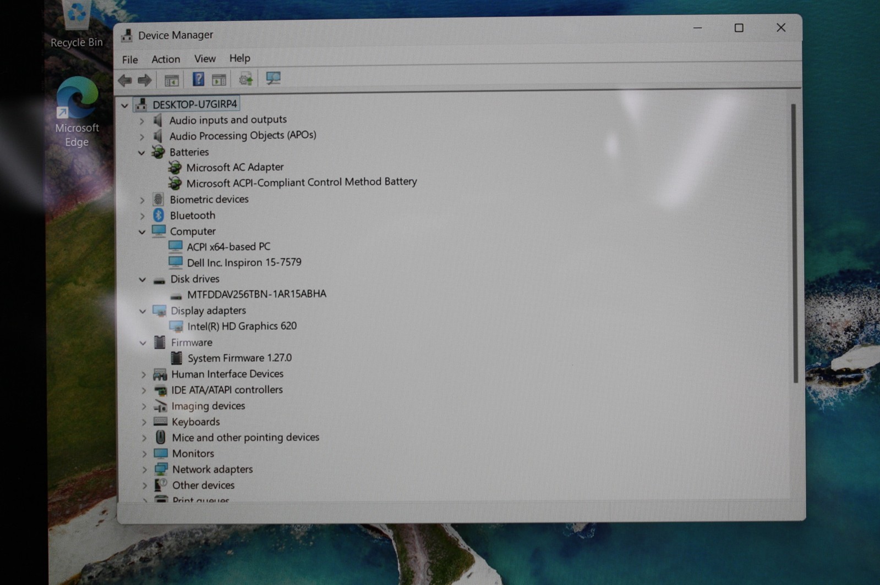Select the Other devices label
The image size is (880, 585).
tap(203, 485)
